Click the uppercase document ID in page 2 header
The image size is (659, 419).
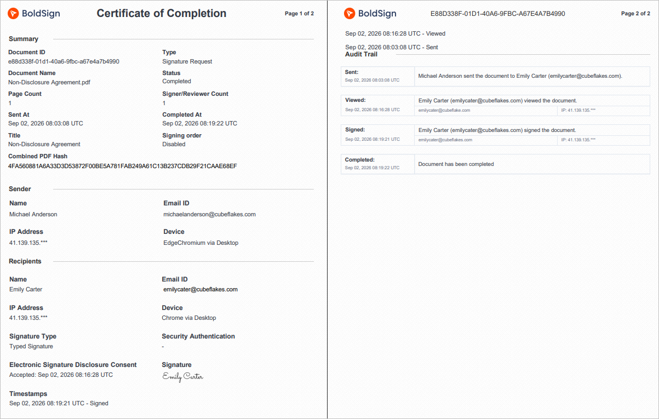click(498, 14)
